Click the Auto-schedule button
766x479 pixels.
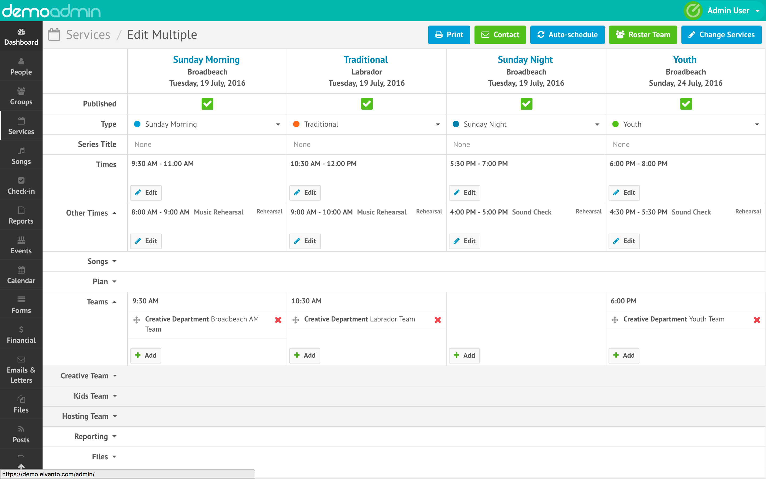point(567,35)
